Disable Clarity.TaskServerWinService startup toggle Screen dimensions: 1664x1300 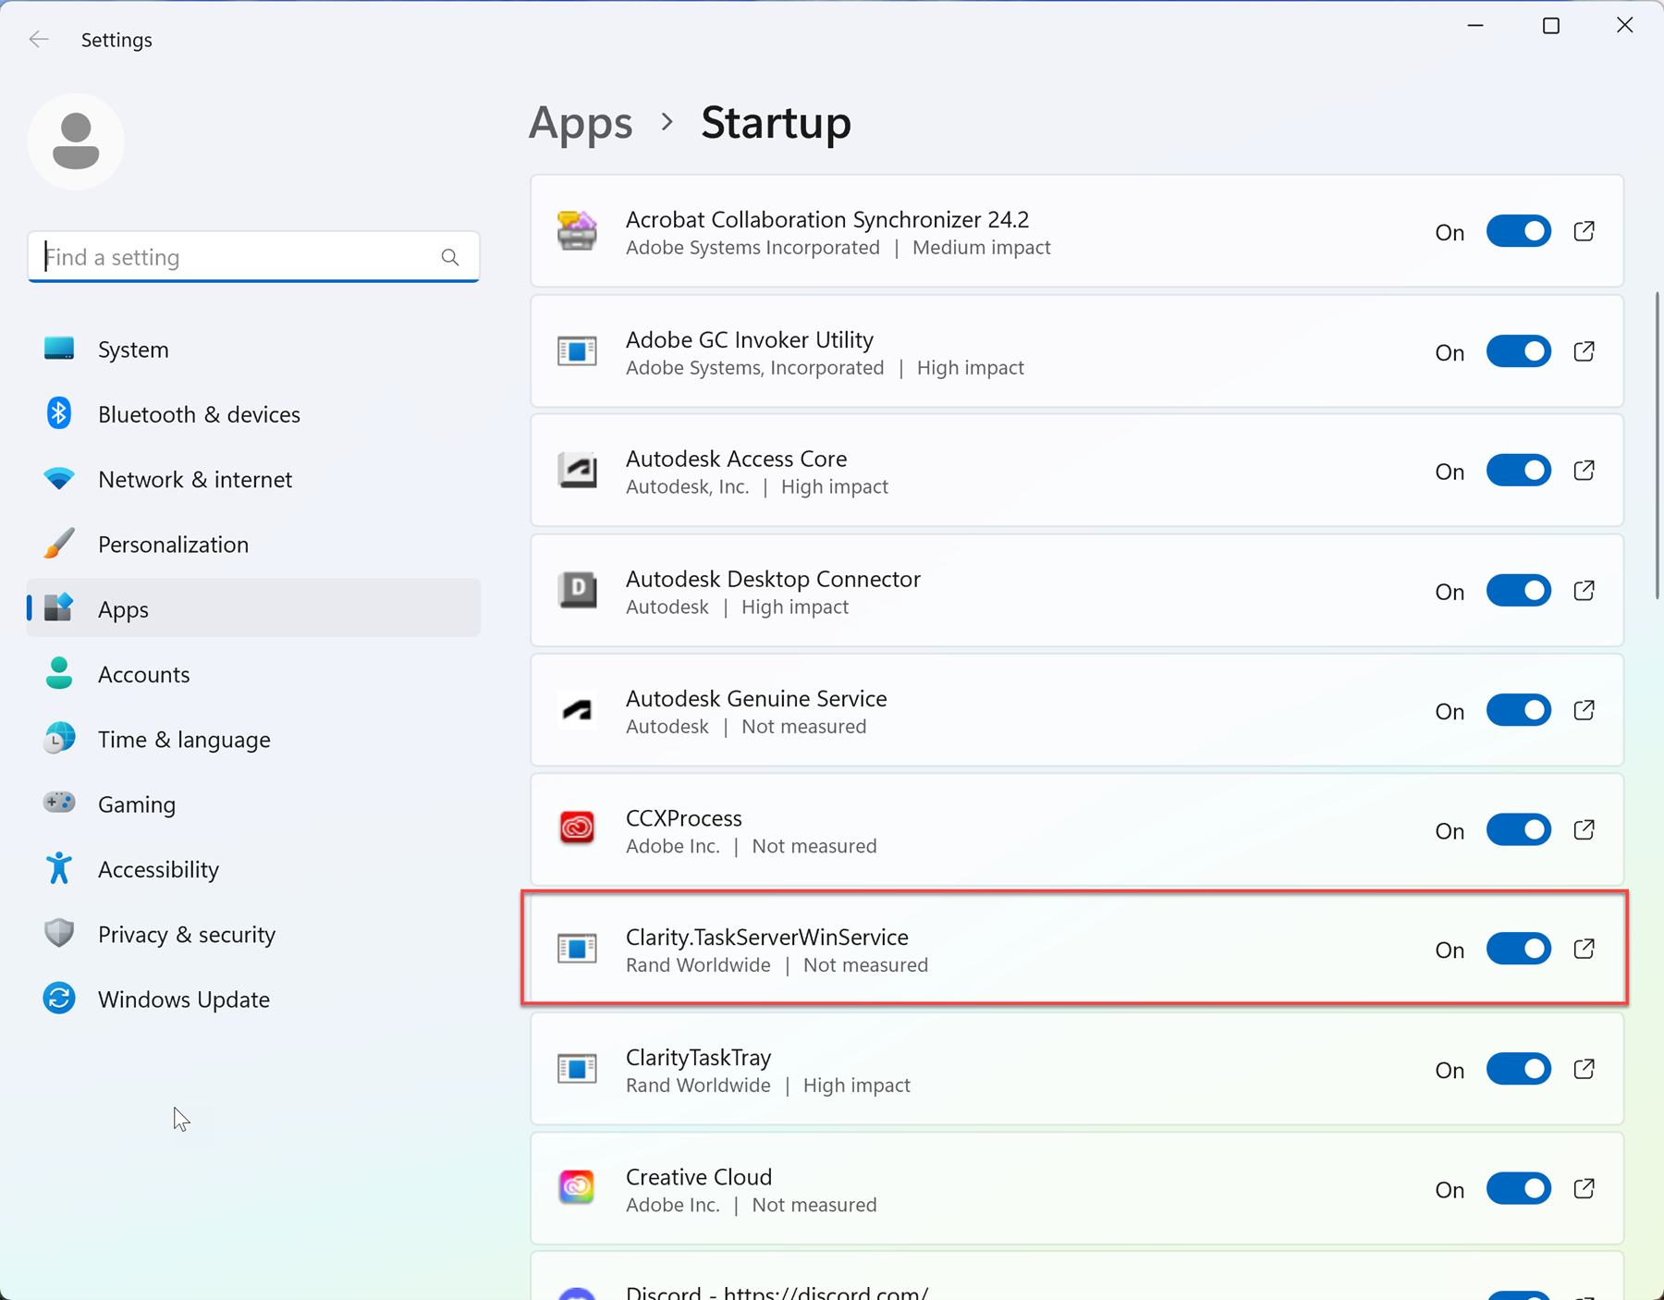1518,949
